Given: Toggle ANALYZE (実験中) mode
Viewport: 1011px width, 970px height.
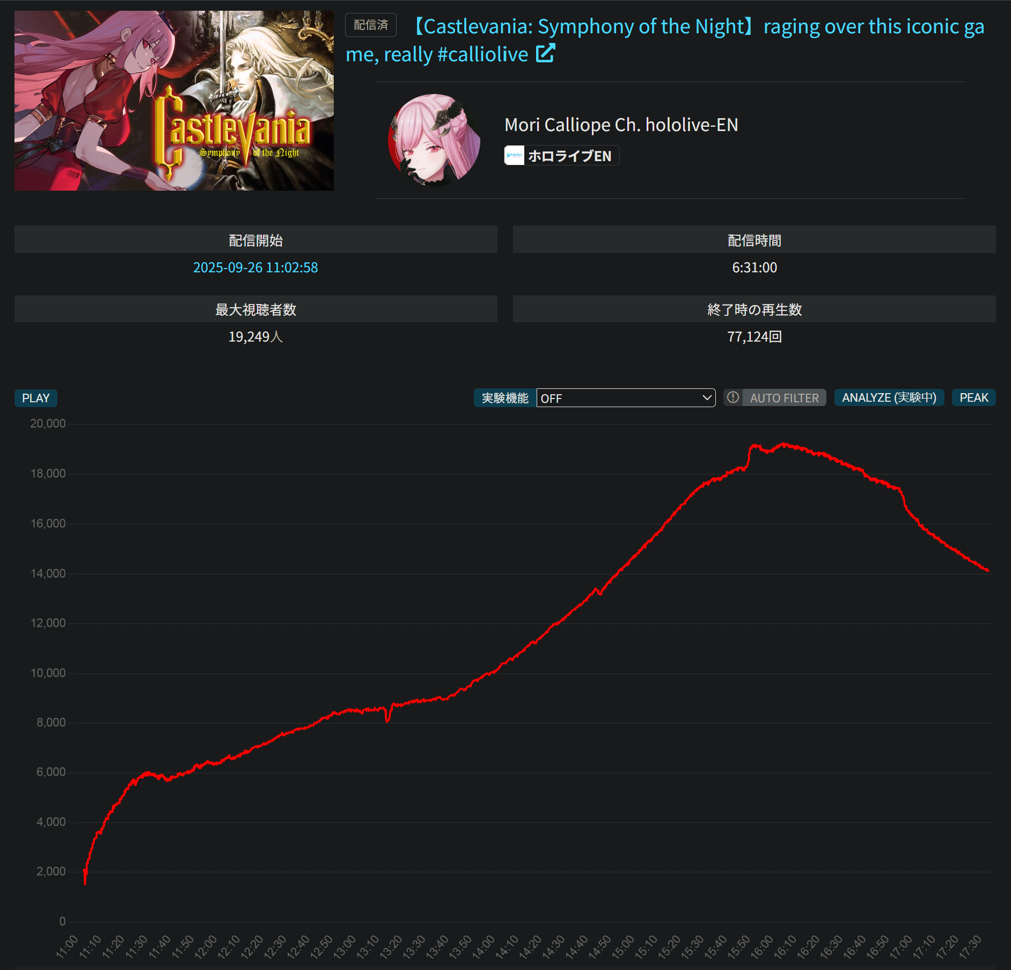Looking at the screenshot, I should click(889, 397).
